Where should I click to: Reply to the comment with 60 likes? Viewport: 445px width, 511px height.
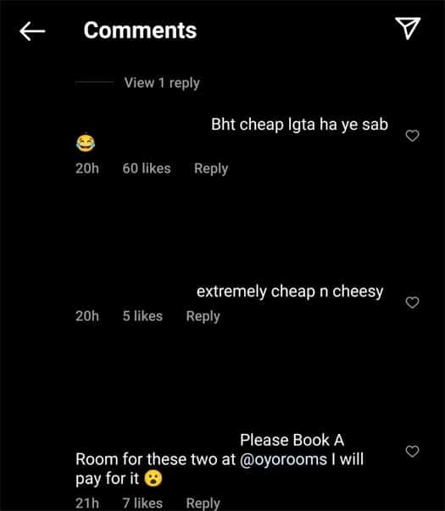(211, 169)
